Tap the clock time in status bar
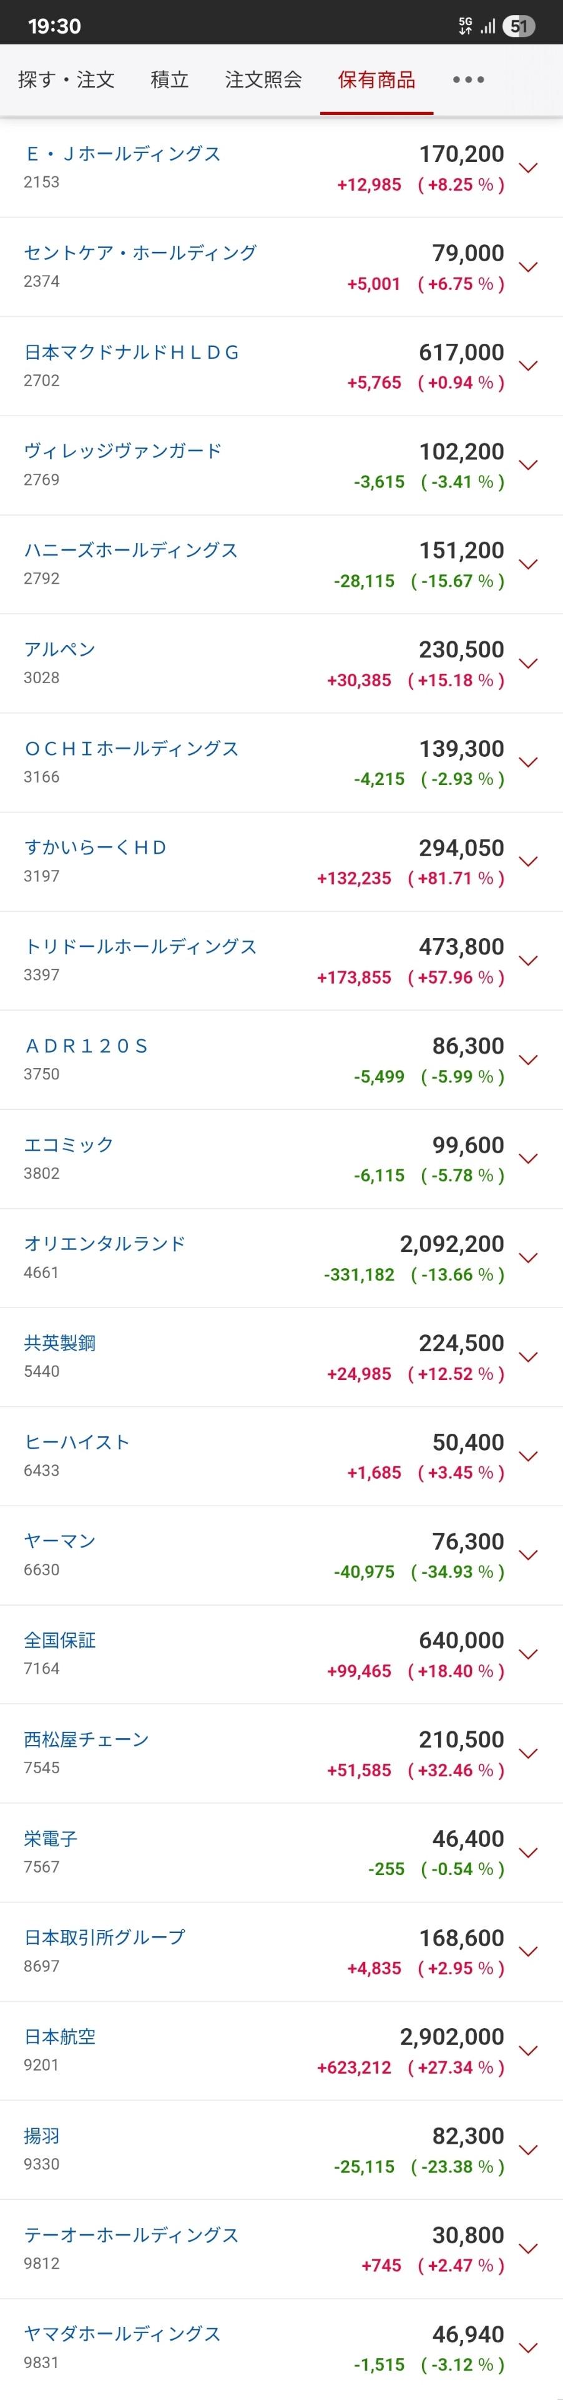The height and width of the screenshot is (2400, 563). [x=54, y=26]
